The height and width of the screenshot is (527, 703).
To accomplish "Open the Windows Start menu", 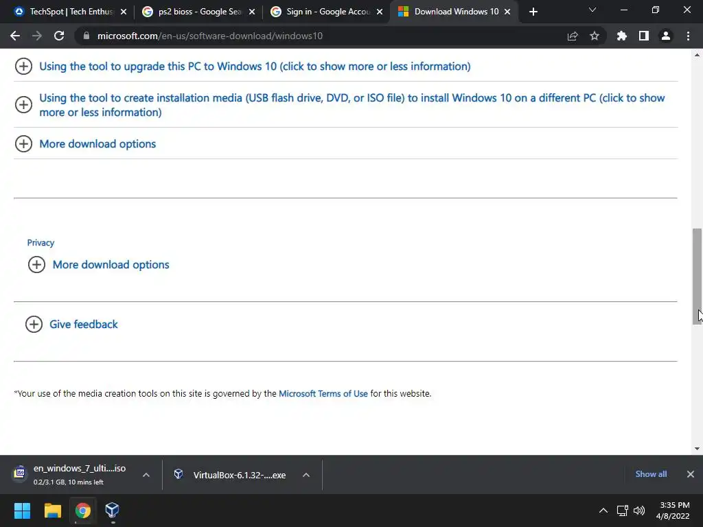I will pyautogui.click(x=22, y=511).
